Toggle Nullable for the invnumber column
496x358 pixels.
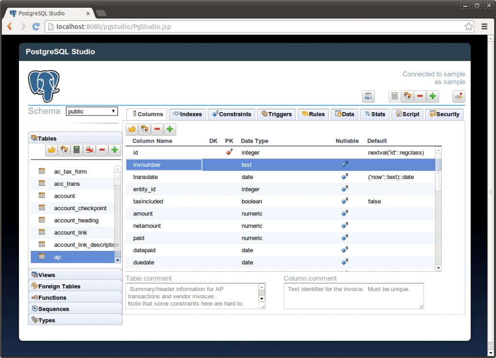tap(344, 164)
